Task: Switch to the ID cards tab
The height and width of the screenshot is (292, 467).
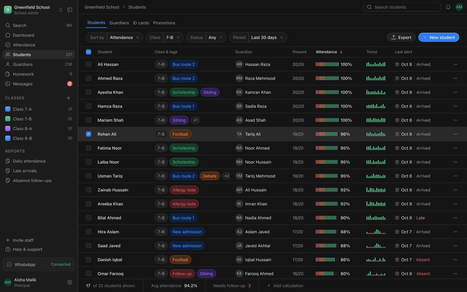Action: pyautogui.click(x=141, y=23)
